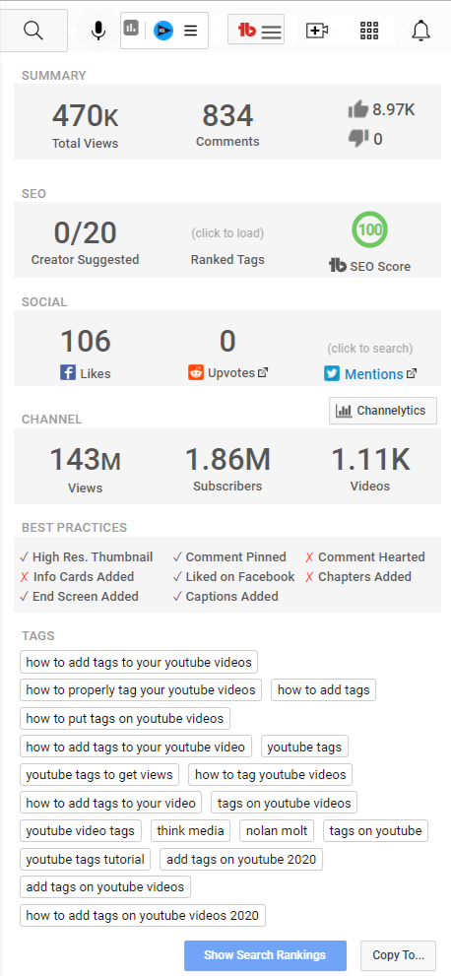Viewport: 451px width, 976px height.
Task: Click the Twitter bird icon
Action: pos(332,373)
